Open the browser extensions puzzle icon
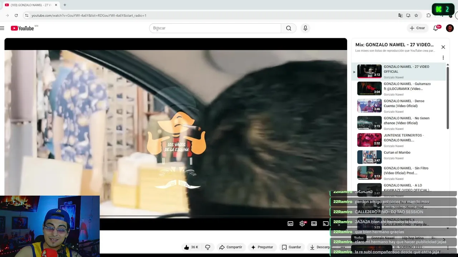458x257 pixels. [x=429, y=15]
